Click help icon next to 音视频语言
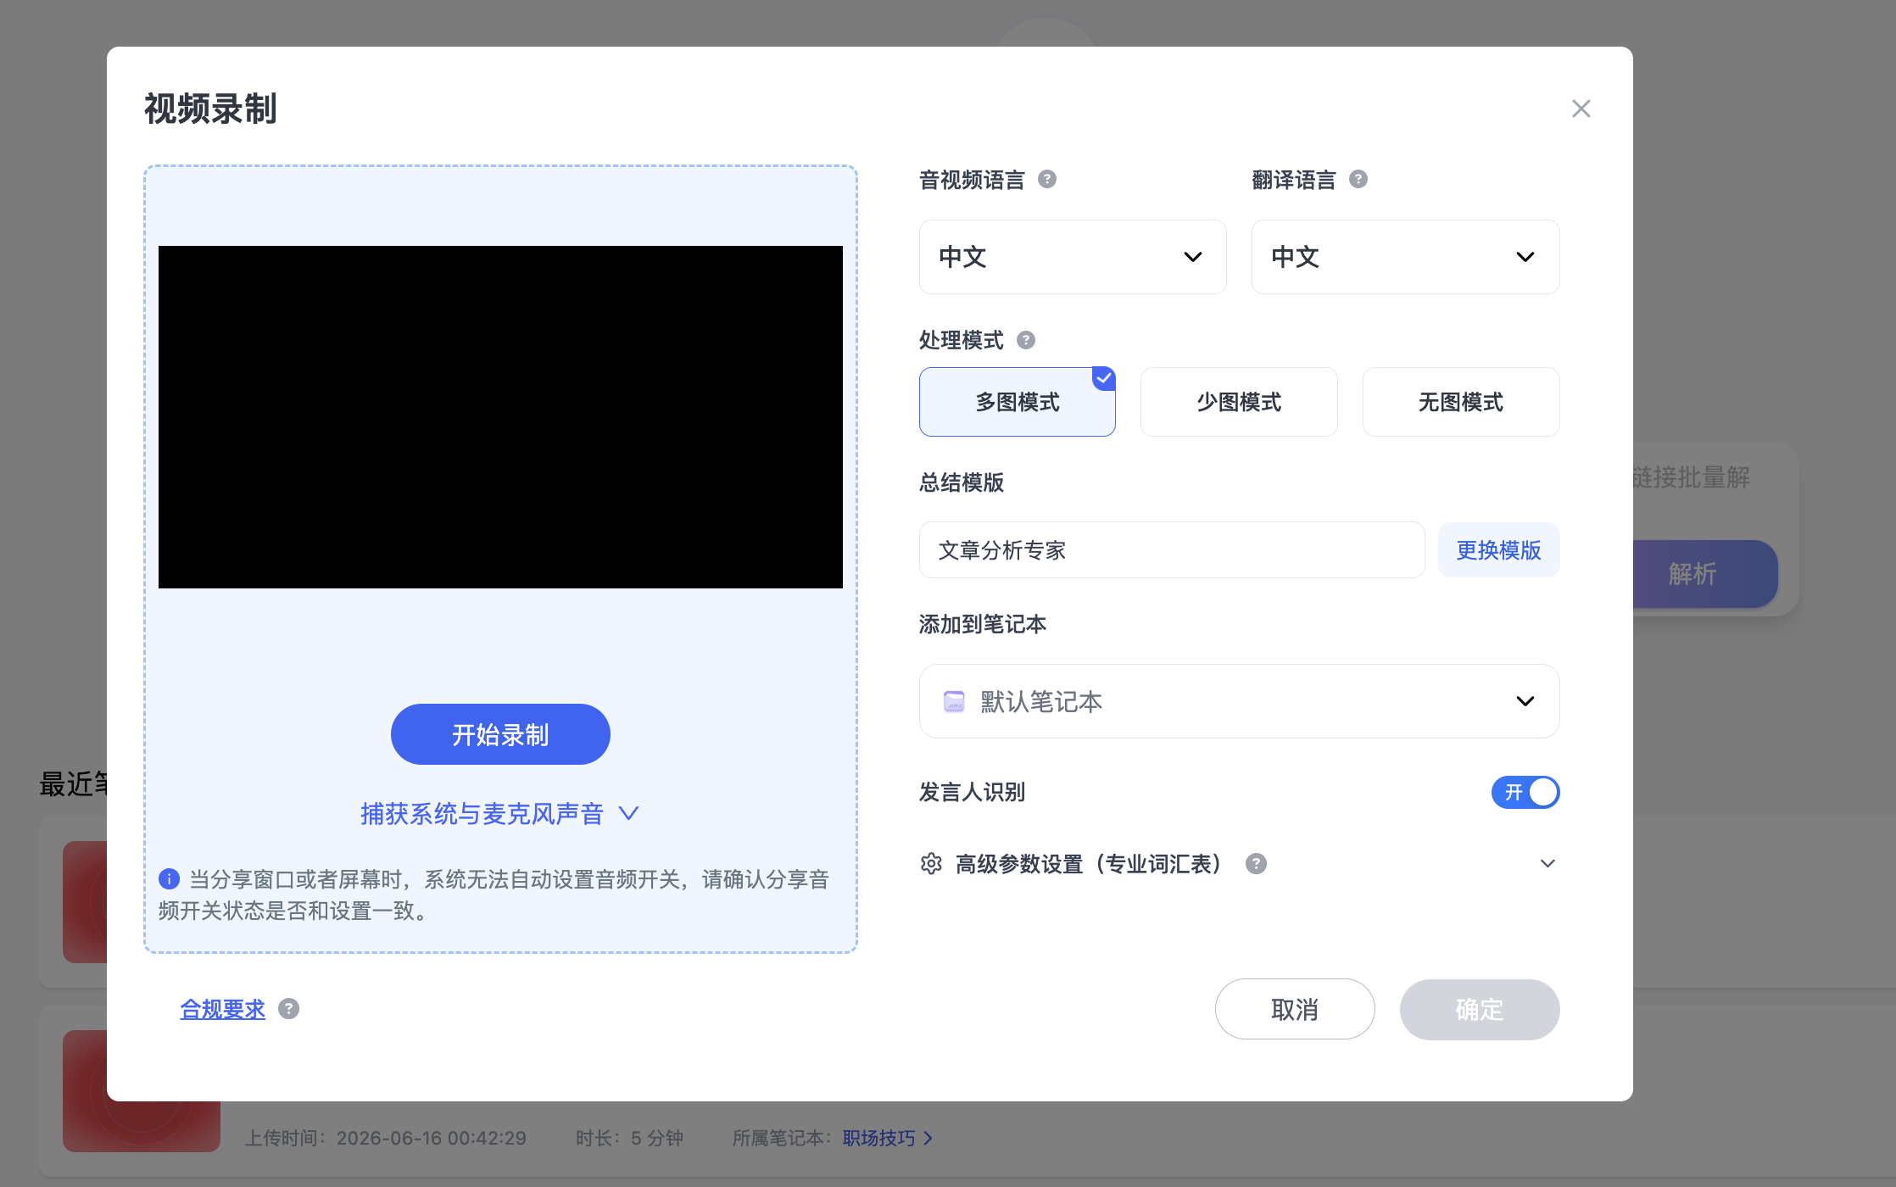 tap(1047, 179)
